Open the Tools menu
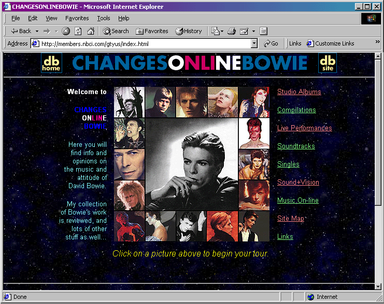384x304 pixels. [104, 18]
